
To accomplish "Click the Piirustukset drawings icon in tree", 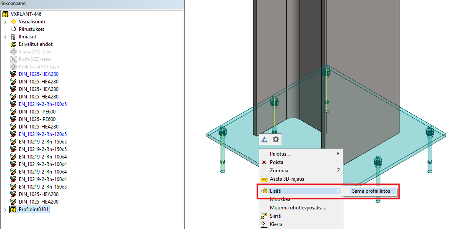I will click(x=13, y=29).
